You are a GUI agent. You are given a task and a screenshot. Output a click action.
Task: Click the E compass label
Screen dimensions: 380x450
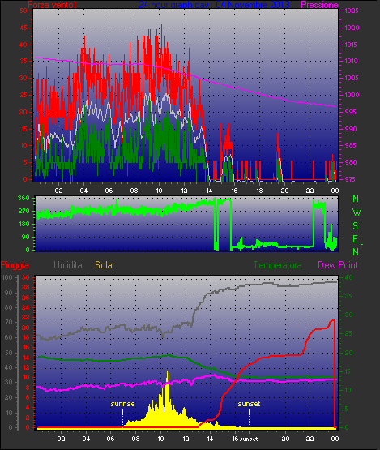click(356, 239)
